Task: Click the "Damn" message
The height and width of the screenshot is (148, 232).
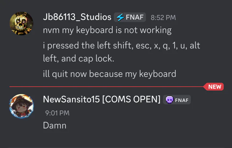Action: coord(55,125)
